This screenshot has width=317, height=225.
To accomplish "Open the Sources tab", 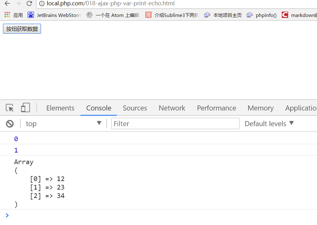I will (135, 108).
